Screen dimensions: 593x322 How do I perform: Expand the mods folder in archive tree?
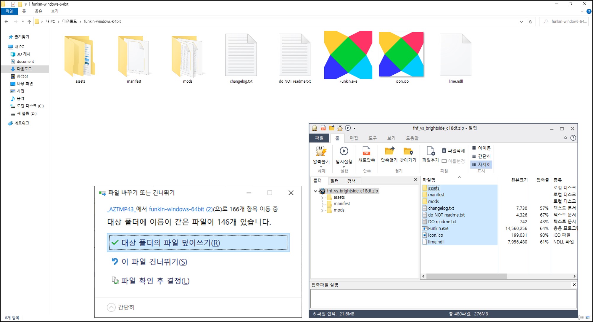(322, 210)
